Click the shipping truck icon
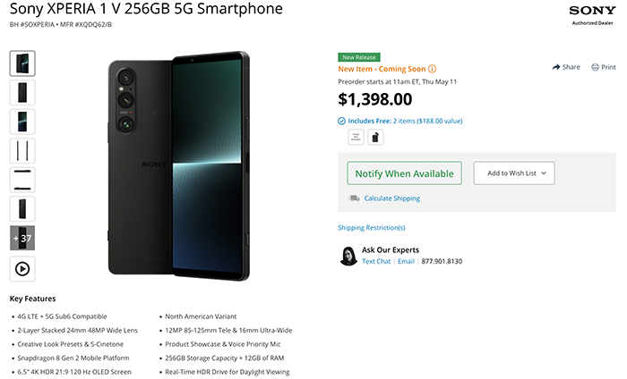The height and width of the screenshot is (379, 627). pyautogui.click(x=355, y=198)
